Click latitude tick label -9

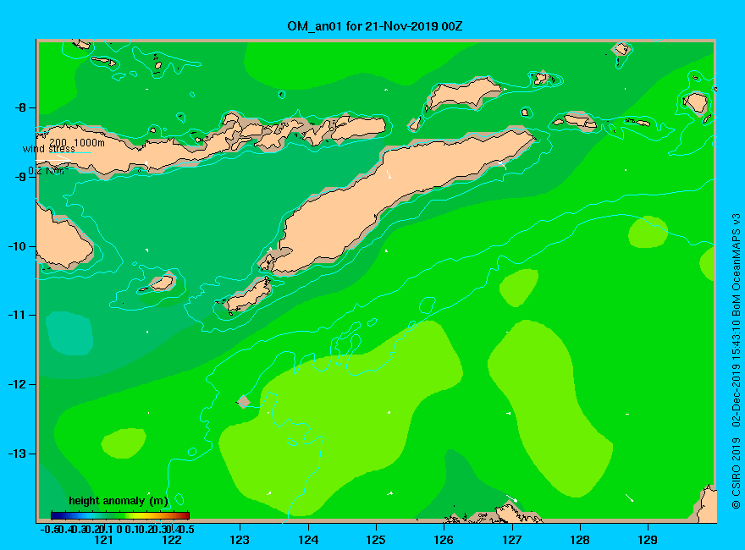point(20,177)
